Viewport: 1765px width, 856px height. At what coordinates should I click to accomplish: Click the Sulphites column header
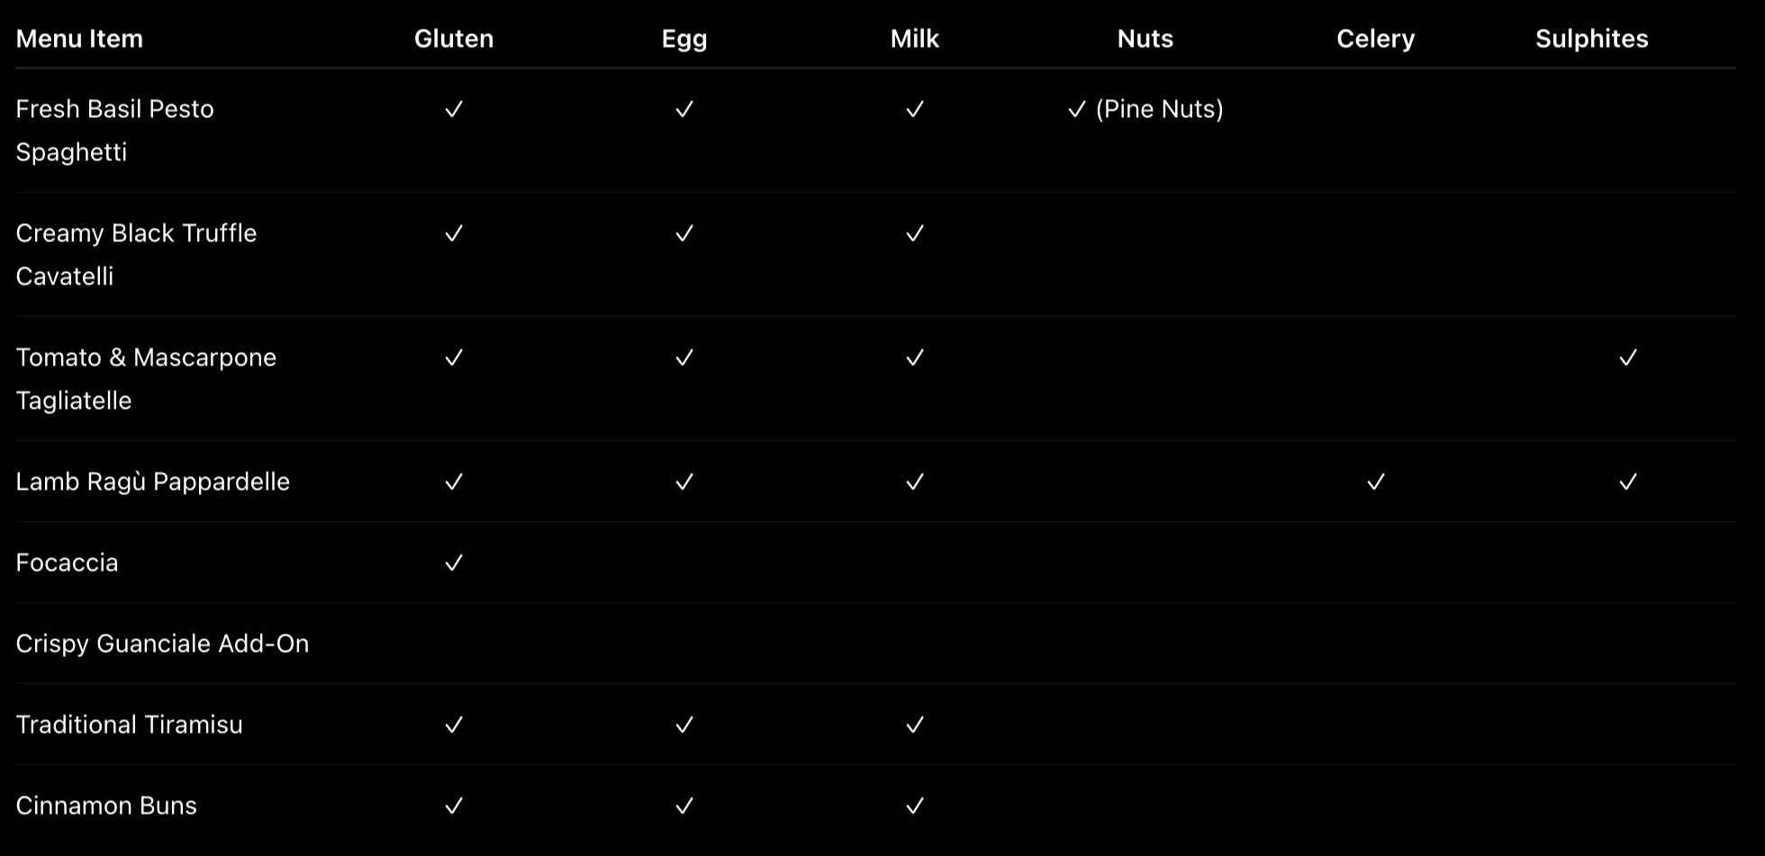pos(1592,39)
